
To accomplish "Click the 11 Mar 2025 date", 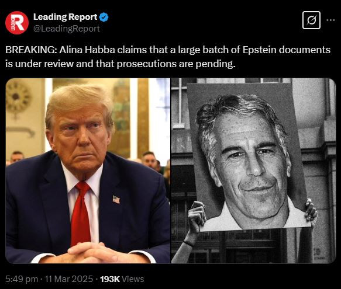I will pos(68,279).
